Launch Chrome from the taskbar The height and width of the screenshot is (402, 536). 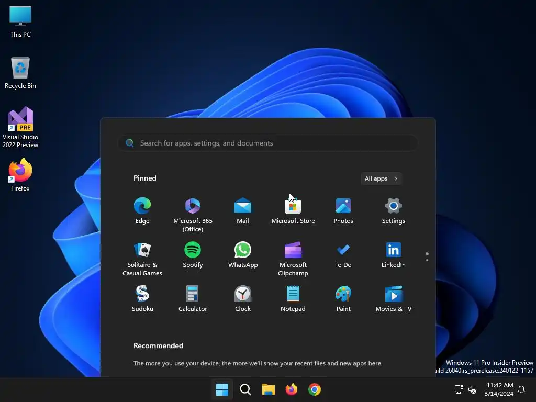(315, 389)
